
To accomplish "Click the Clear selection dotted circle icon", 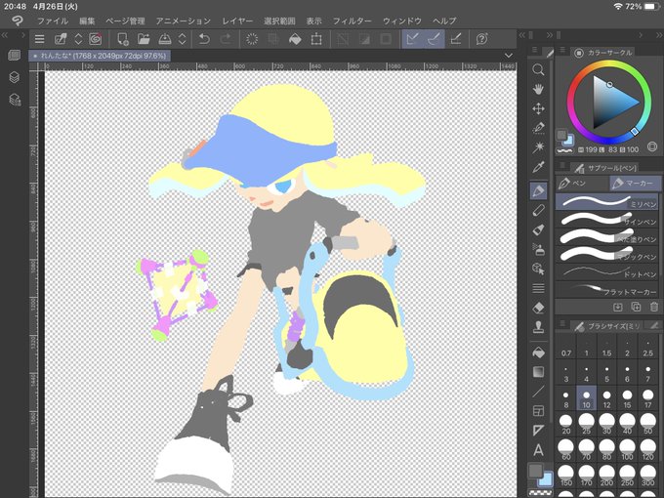I will click(252, 39).
